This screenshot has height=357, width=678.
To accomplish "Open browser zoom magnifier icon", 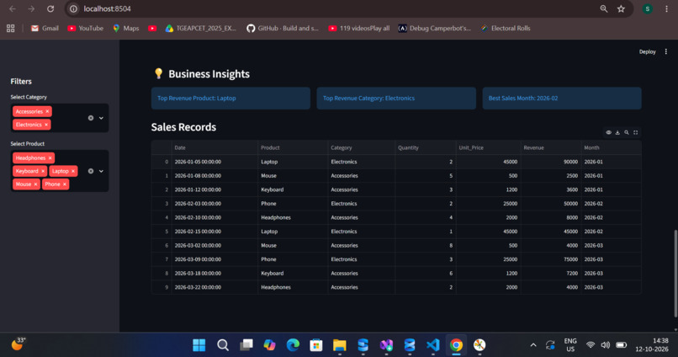I will (604, 8).
